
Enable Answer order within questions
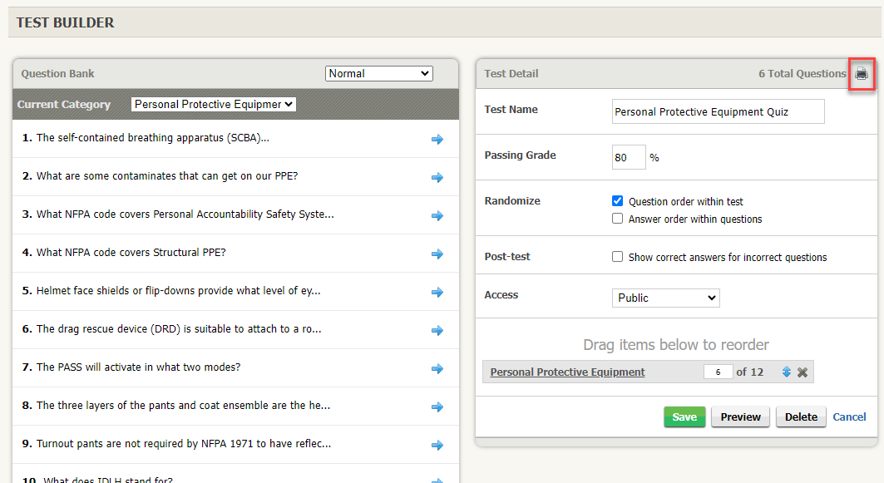(617, 219)
